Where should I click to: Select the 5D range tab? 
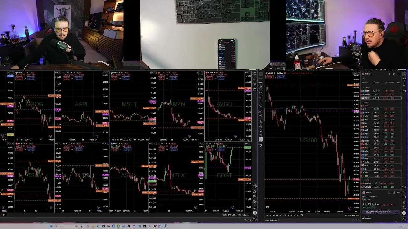click(270, 215)
